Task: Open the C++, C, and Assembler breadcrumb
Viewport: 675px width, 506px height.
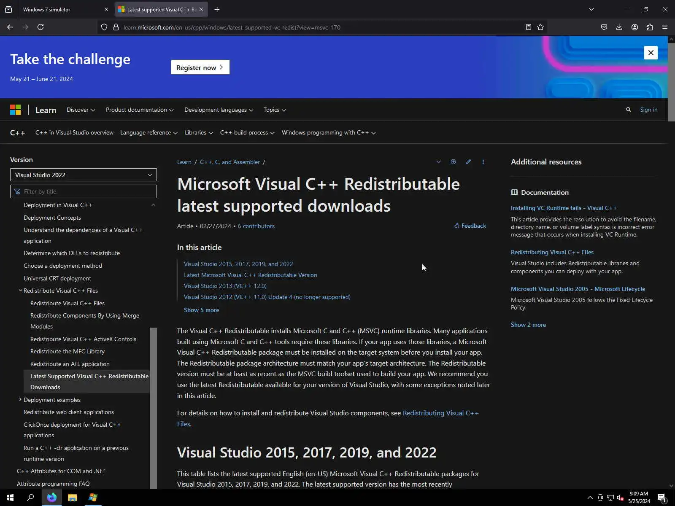Action: pos(230,162)
